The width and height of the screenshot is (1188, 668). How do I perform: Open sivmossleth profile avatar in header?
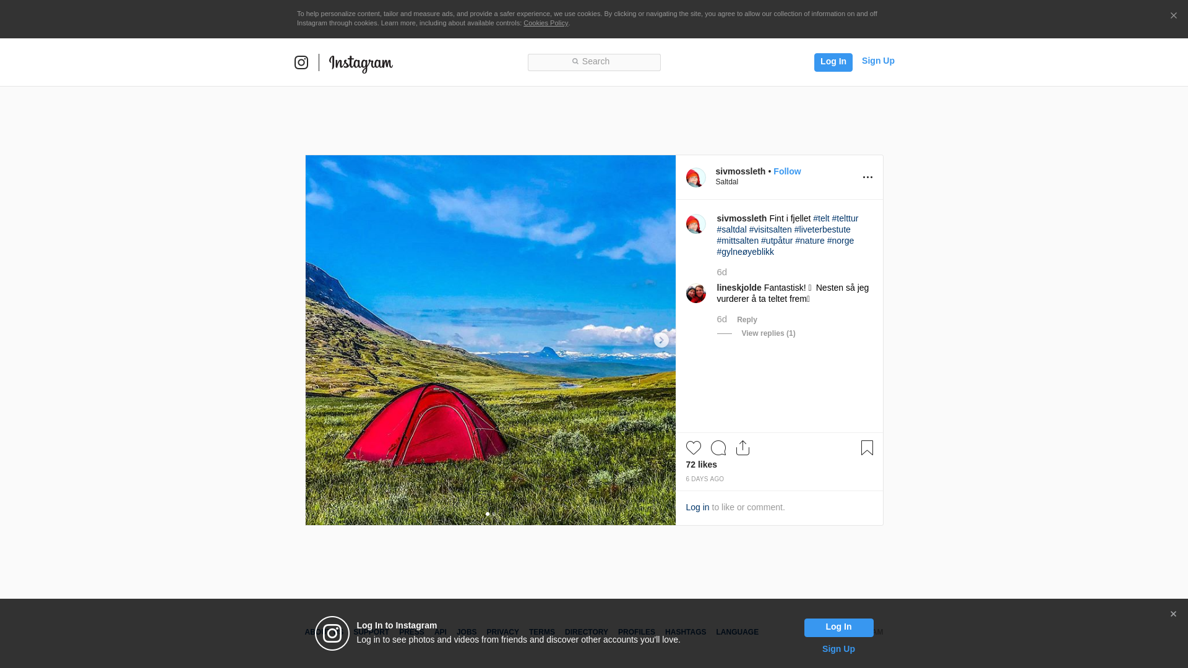[695, 178]
